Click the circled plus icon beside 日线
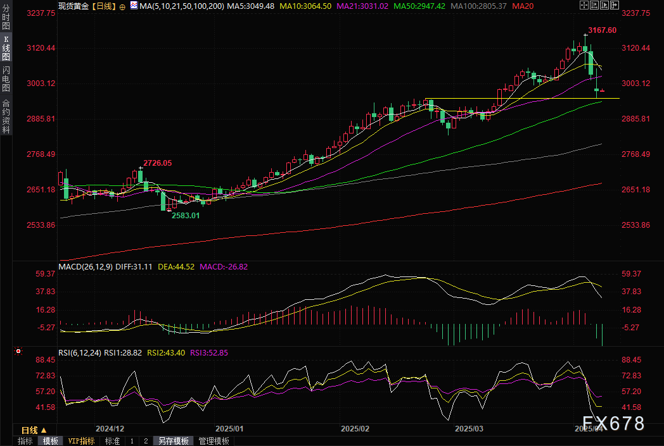 [x=122, y=6]
